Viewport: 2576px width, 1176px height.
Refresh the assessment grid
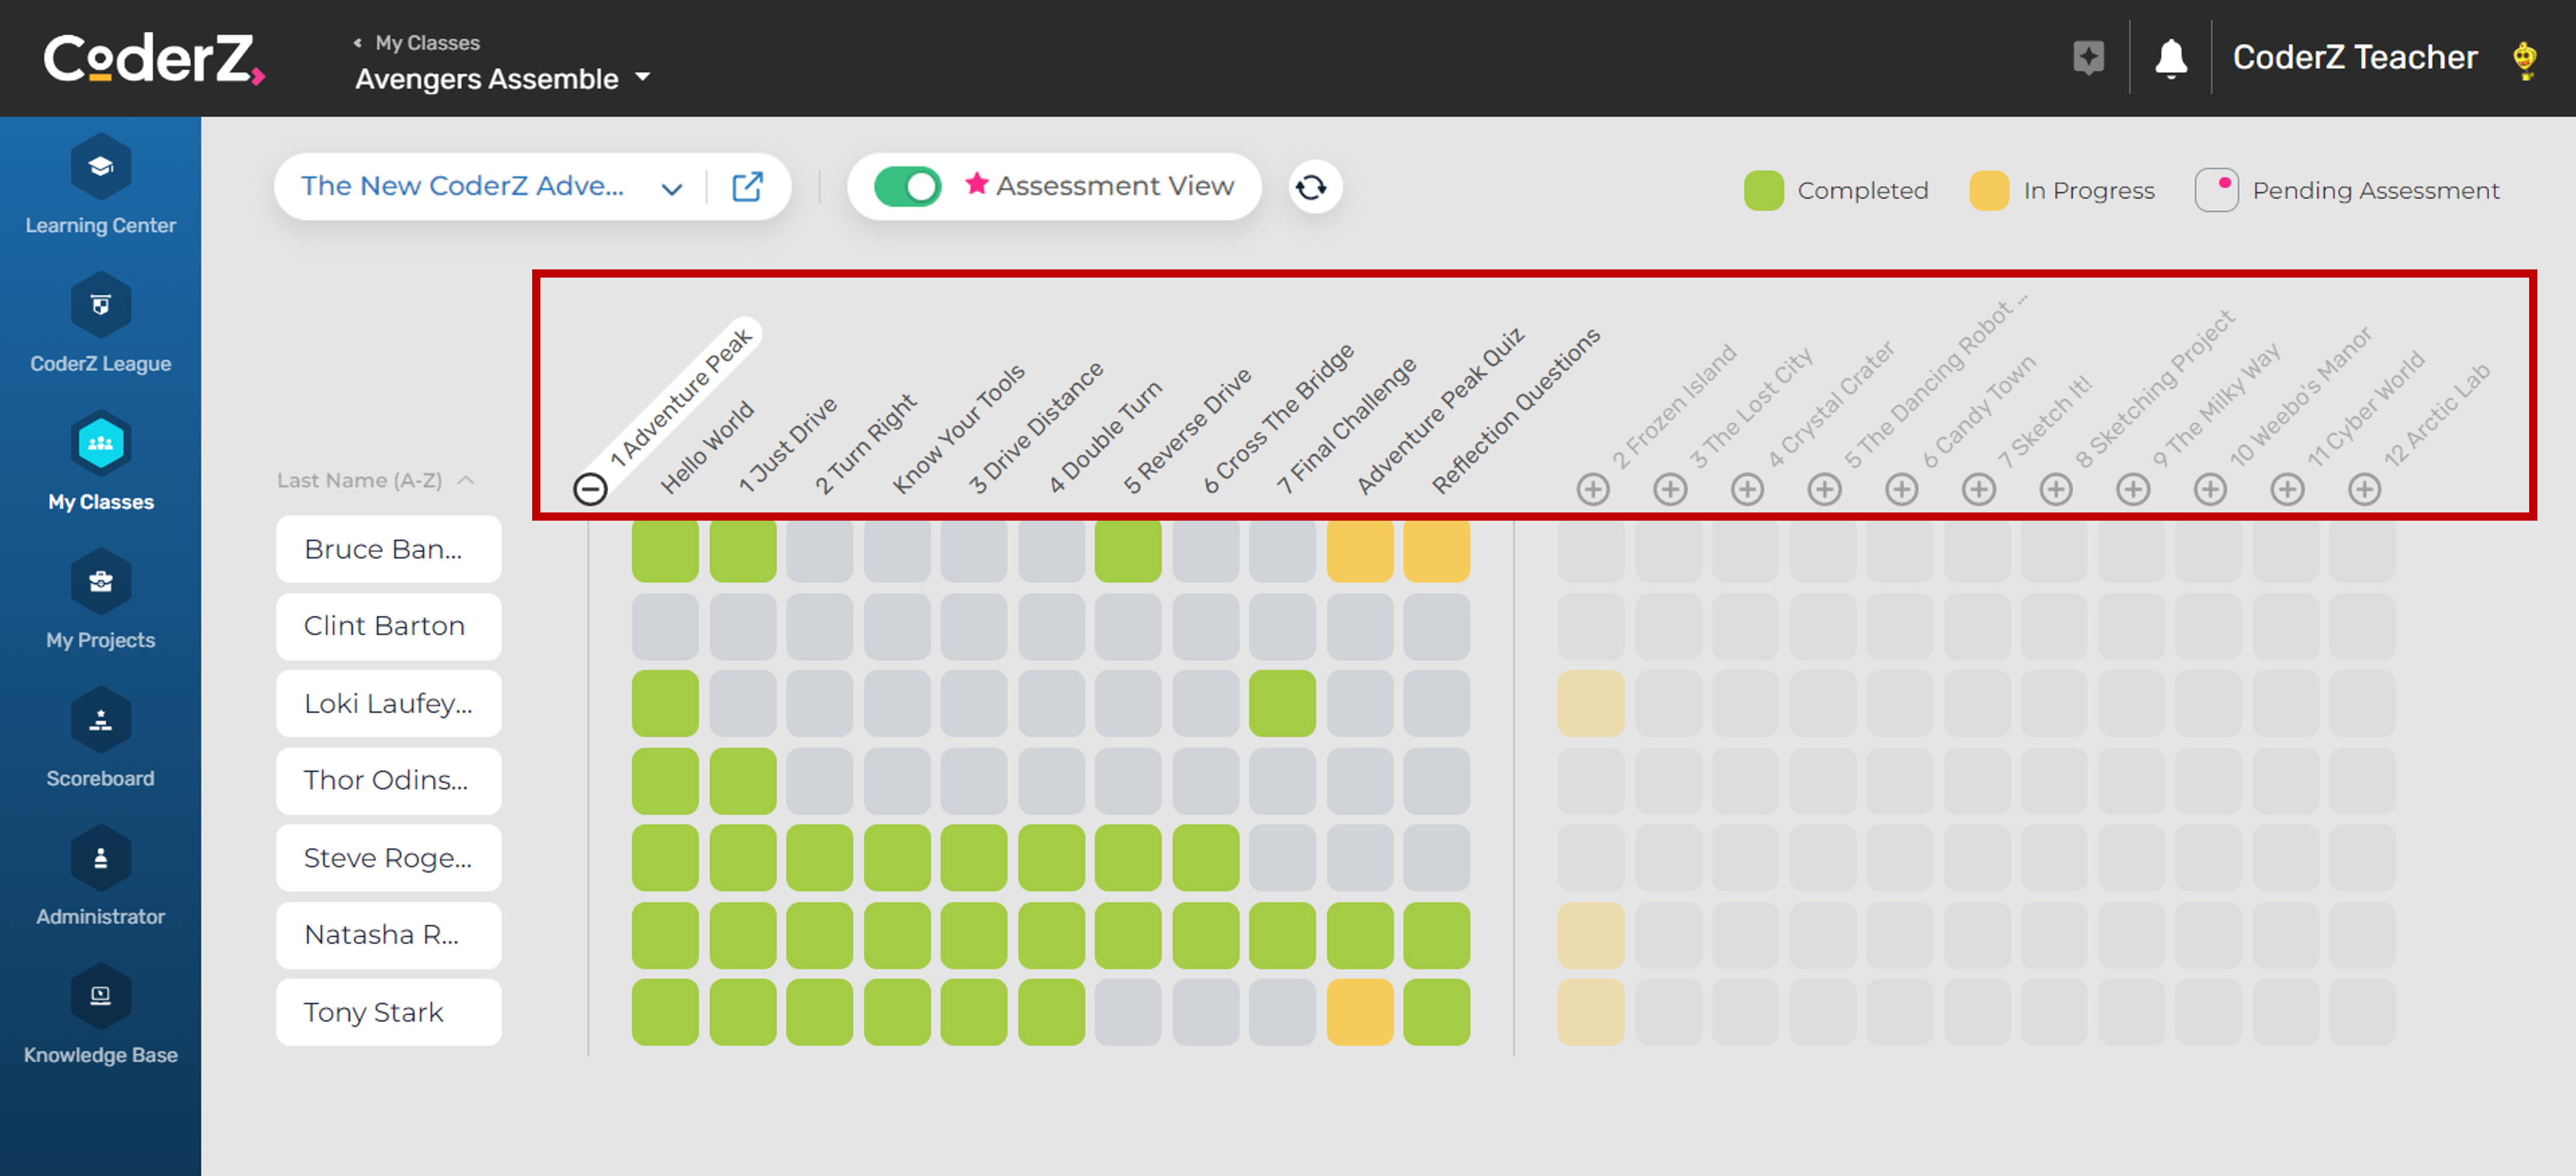[x=1313, y=186]
